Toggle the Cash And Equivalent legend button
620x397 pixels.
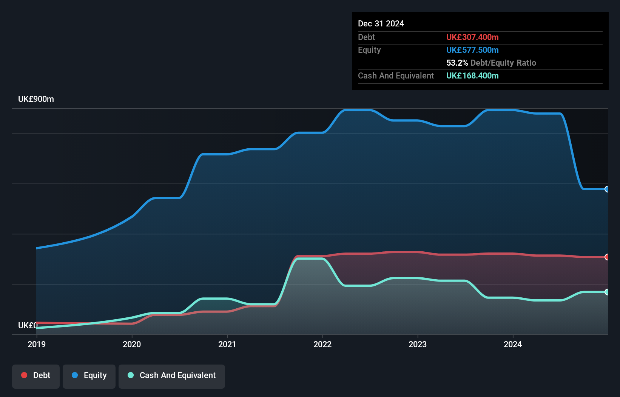tap(172, 376)
